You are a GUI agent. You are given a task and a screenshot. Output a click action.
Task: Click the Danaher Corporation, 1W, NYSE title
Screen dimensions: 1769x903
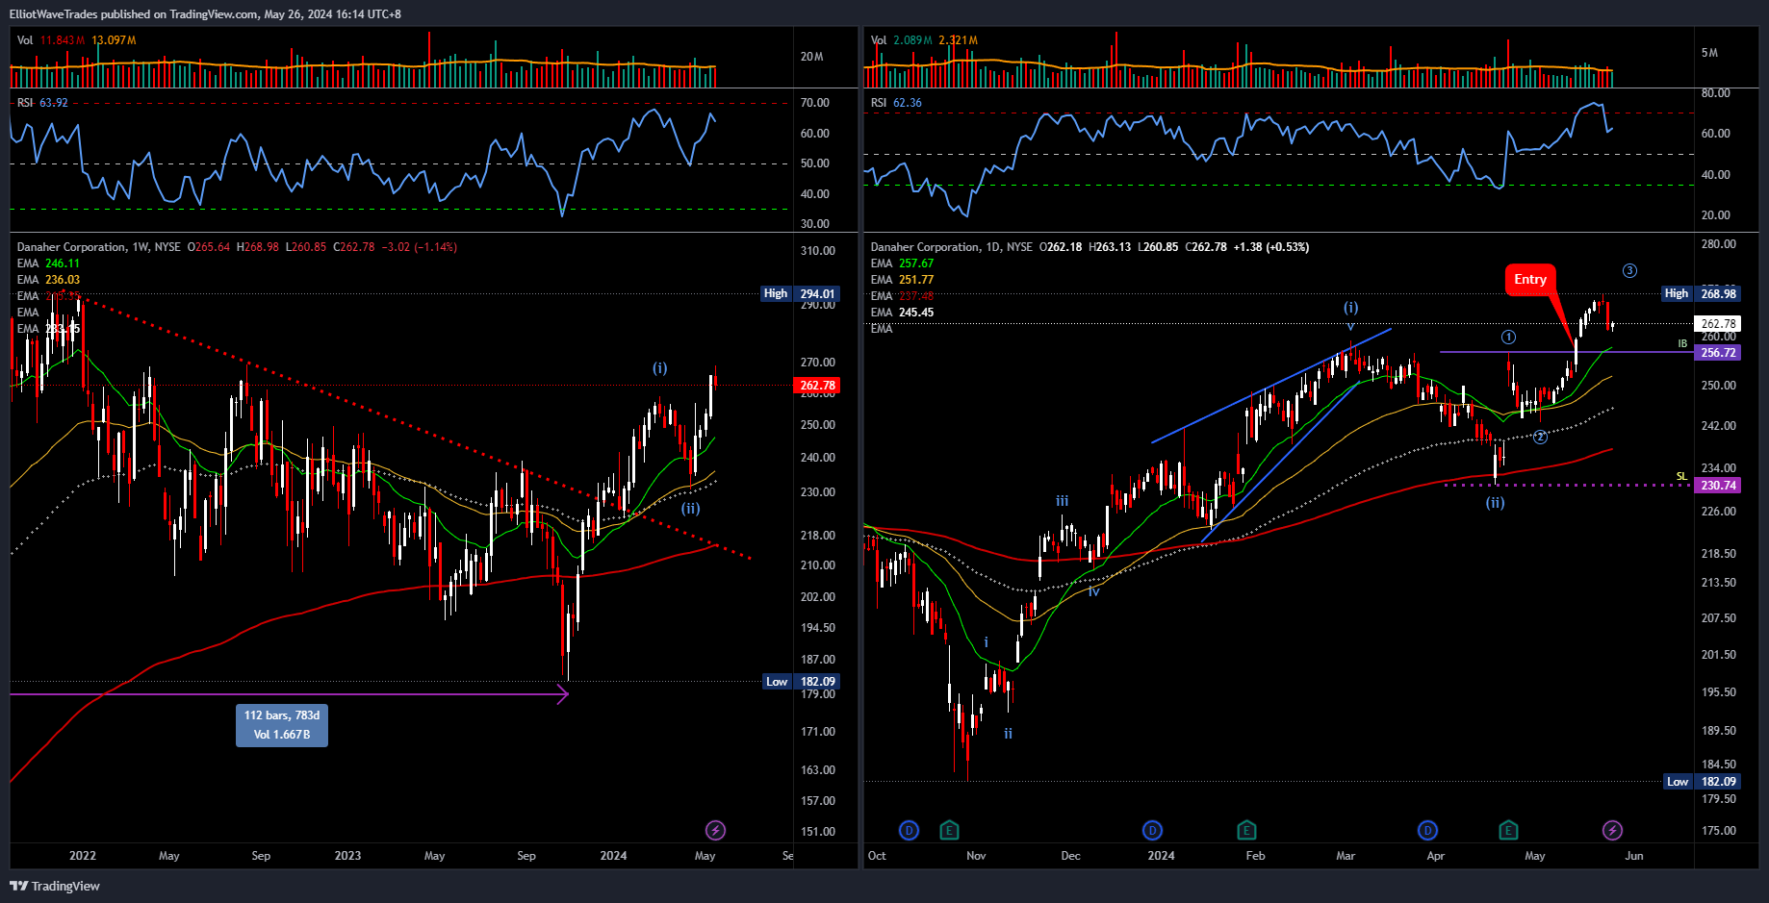(99, 247)
